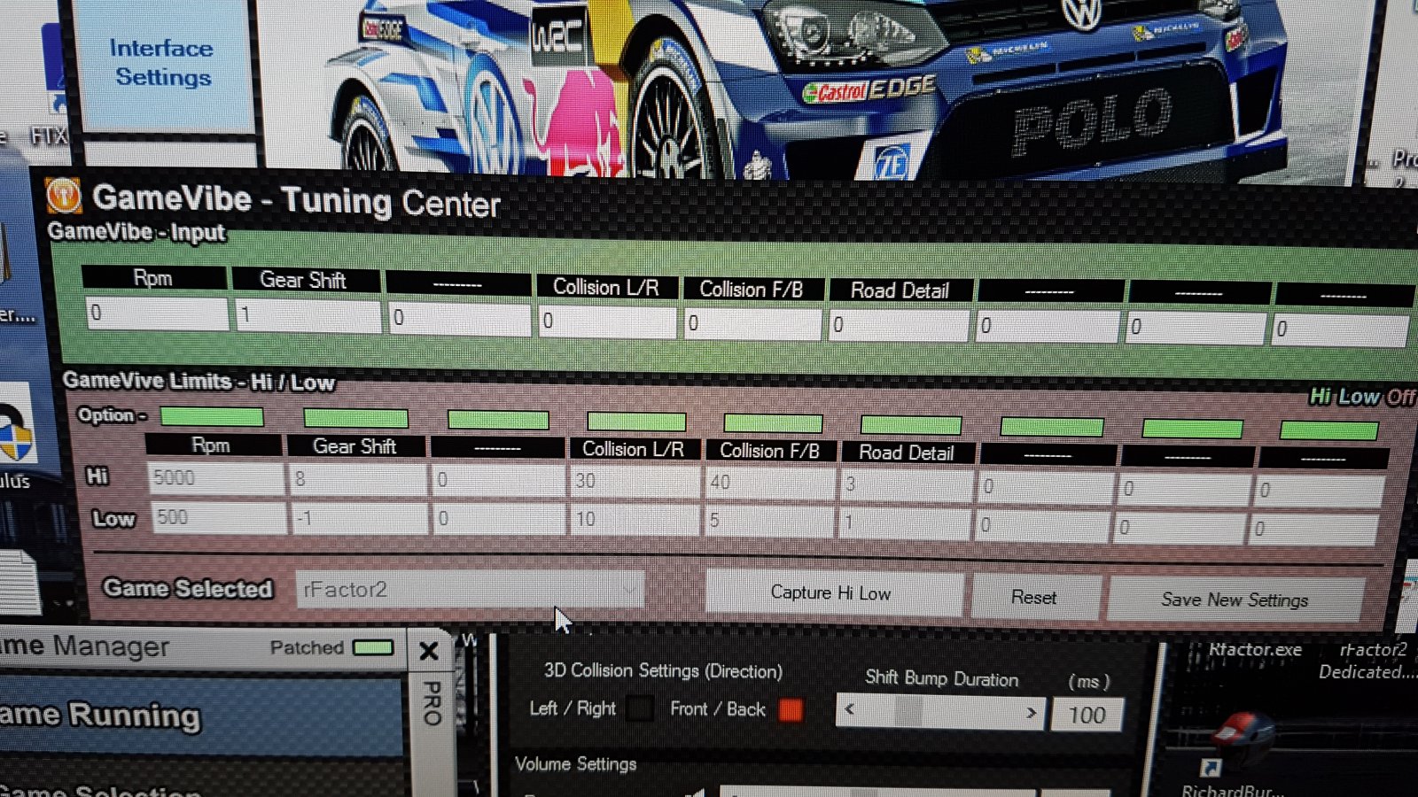Close the Game Manager panel with X

(429, 651)
